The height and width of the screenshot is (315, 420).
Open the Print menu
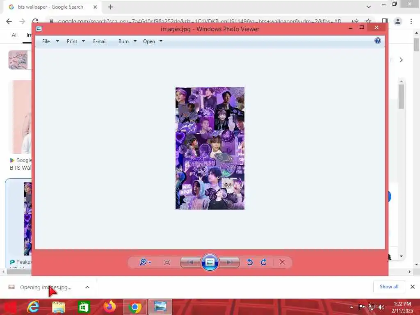click(72, 41)
